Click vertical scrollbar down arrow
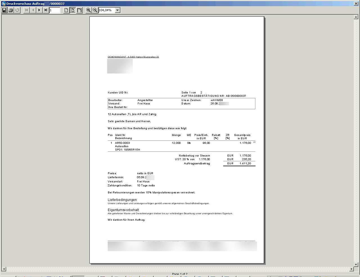The height and width of the screenshot is (277, 360). click(356, 264)
